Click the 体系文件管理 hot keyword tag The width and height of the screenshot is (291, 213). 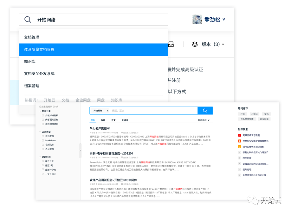(x=247, y=119)
